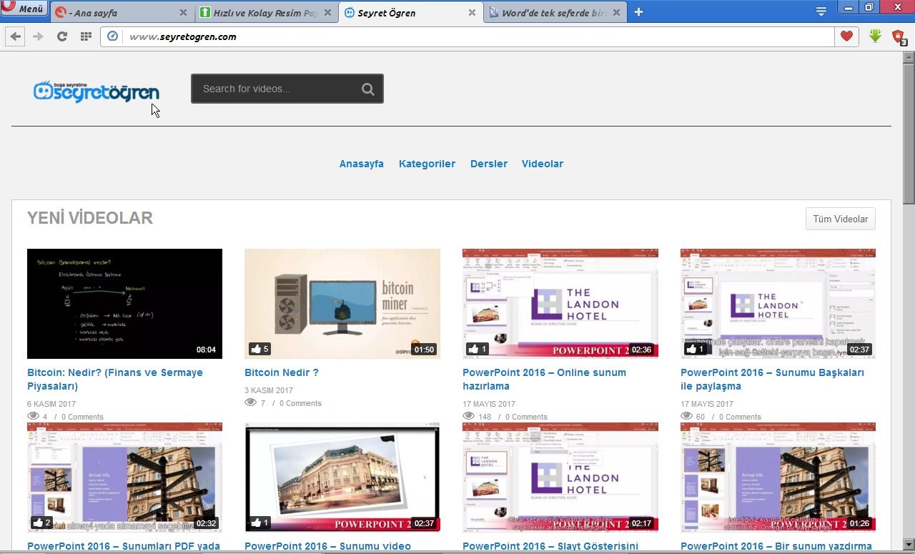Click the like badge showing 2 on PDF video
915x554 pixels.
(42, 523)
